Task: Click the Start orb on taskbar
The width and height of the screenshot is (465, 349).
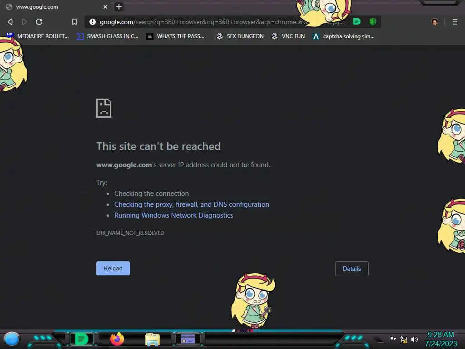Action: point(12,339)
